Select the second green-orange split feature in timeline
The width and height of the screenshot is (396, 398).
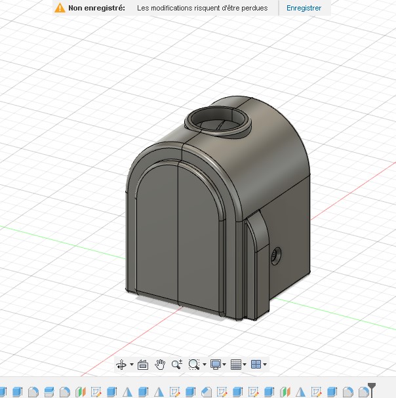(285, 392)
